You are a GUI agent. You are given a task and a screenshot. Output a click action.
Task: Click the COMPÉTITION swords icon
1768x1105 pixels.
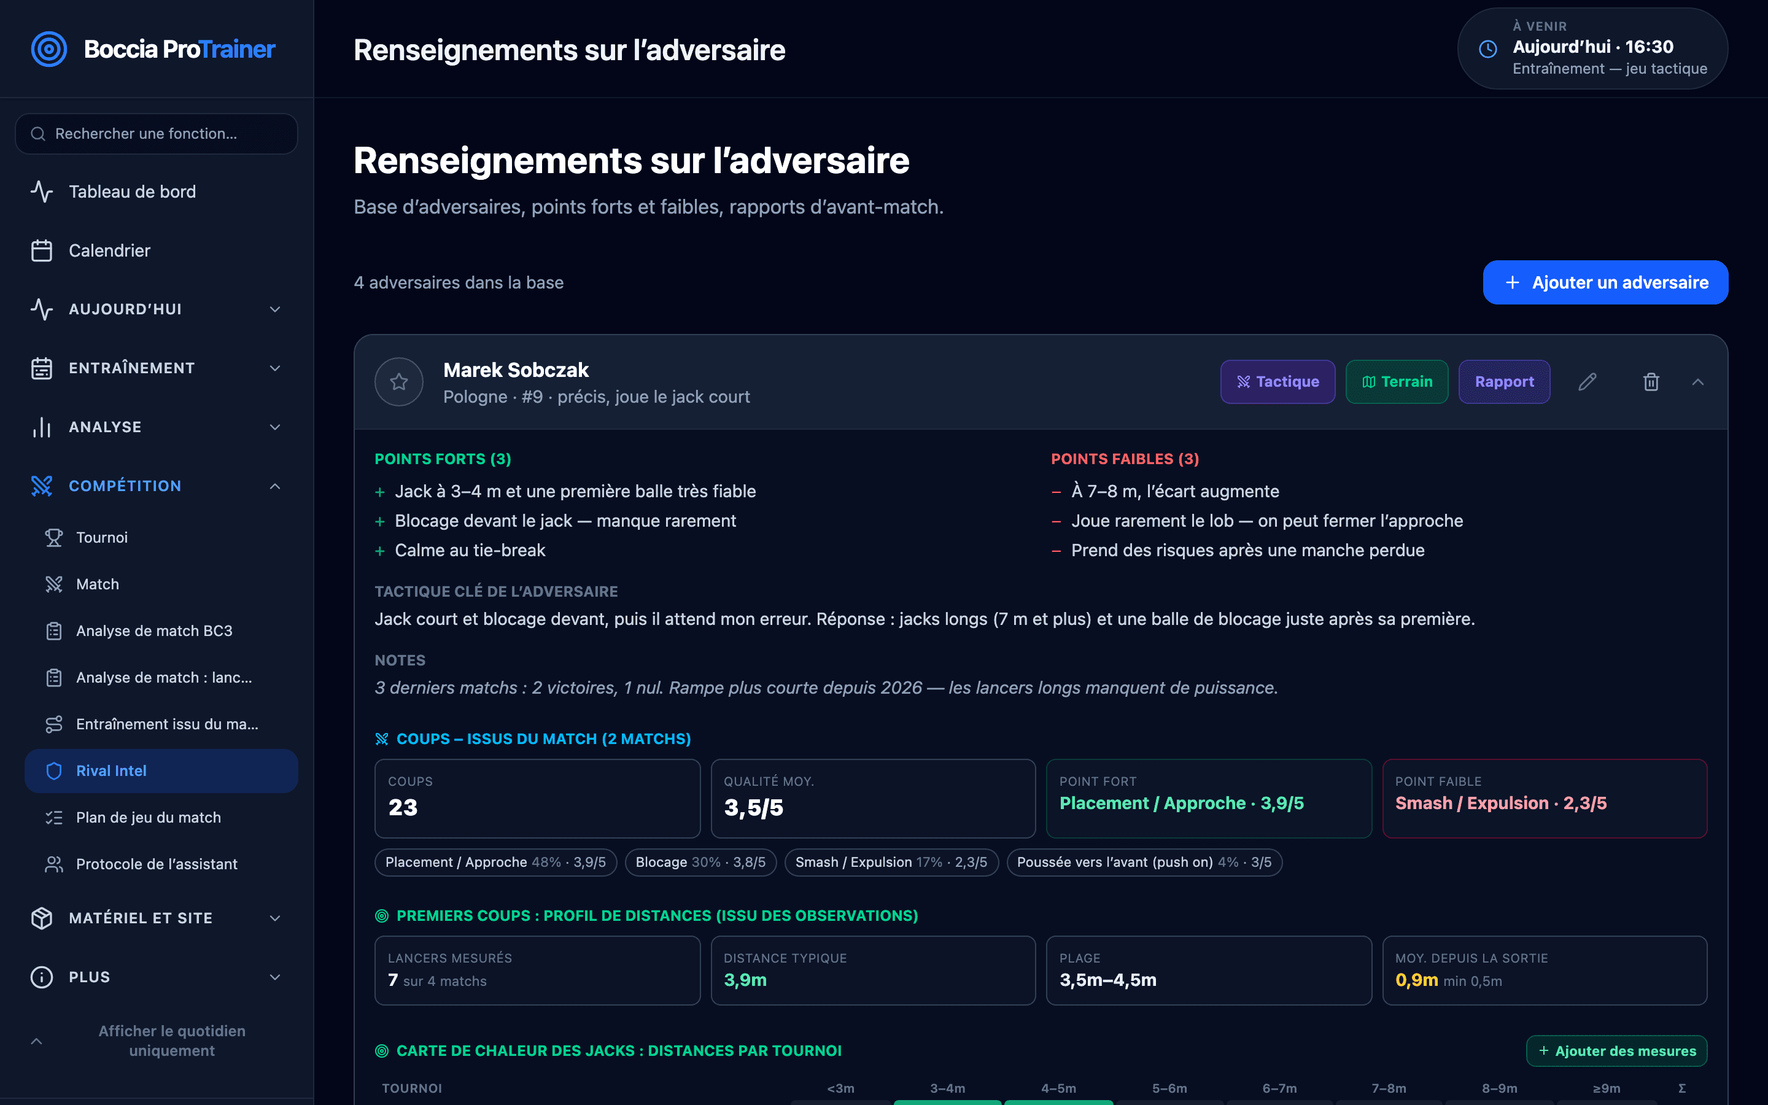42,486
